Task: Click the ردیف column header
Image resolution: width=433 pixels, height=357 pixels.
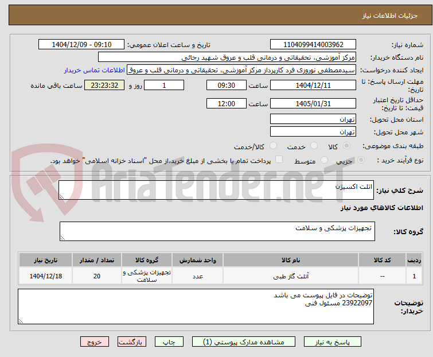Action: click(414, 260)
